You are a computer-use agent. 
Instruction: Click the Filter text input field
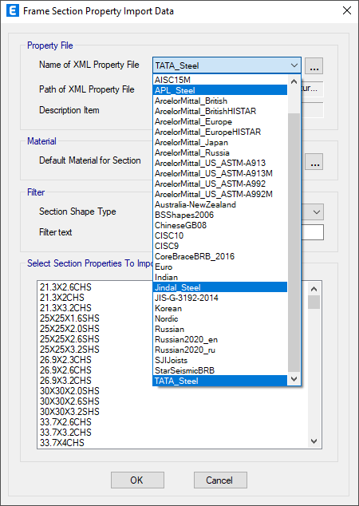[312, 232]
